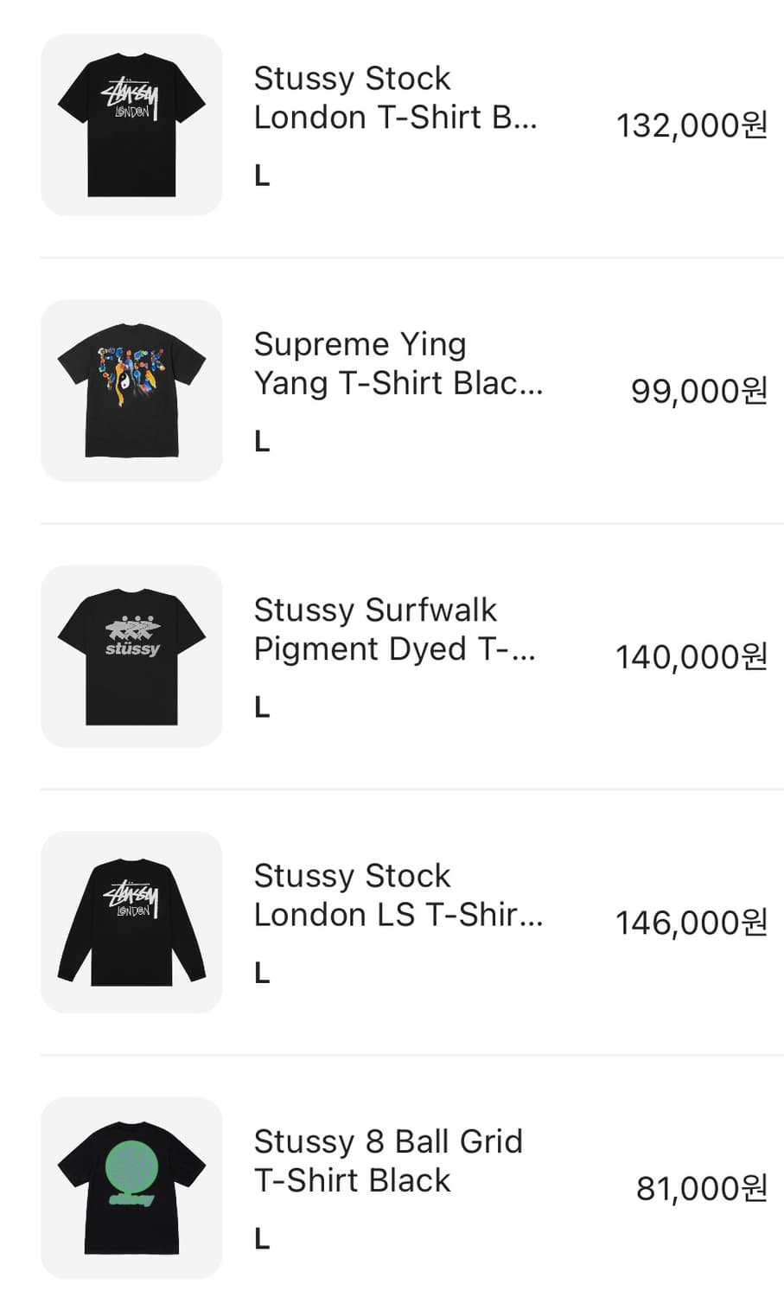Click the 99,000원 price
The image size is (784, 1297).
coord(698,392)
